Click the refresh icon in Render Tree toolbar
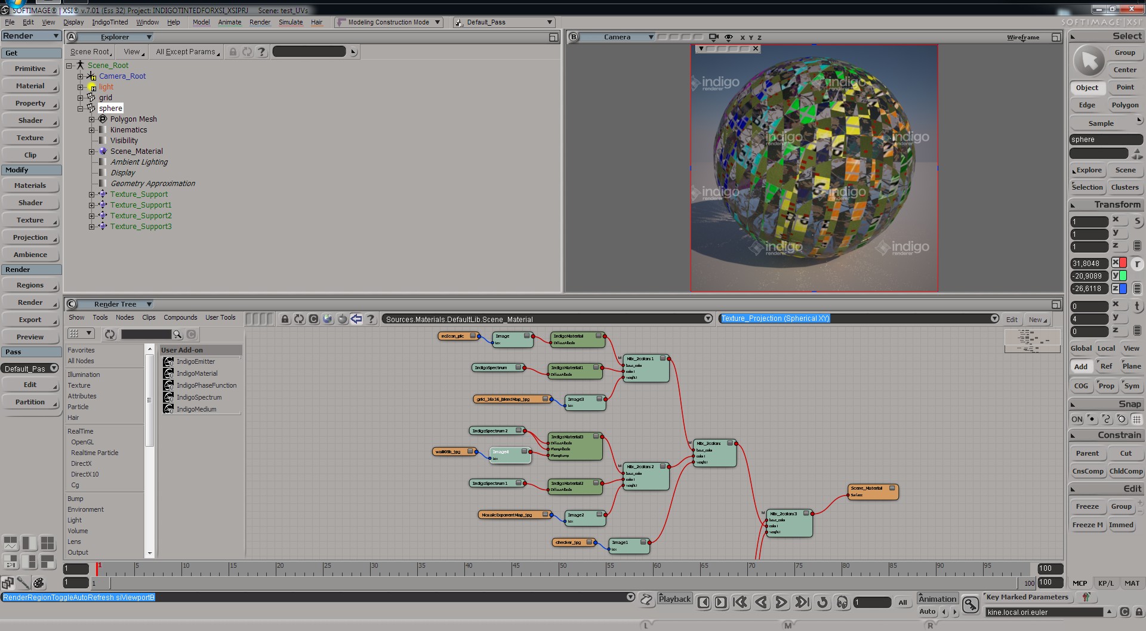This screenshot has width=1146, height=631. tap(299, 319)
